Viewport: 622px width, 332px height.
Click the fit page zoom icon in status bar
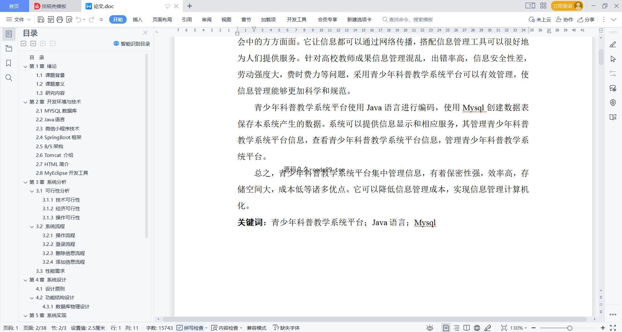coord(504,328)
